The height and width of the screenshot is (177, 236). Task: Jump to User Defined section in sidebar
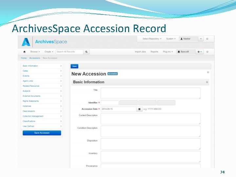coord(42,126)
